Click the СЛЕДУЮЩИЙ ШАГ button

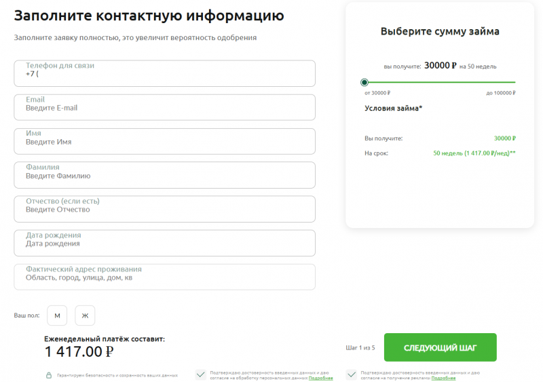click(x=440, y=347)
